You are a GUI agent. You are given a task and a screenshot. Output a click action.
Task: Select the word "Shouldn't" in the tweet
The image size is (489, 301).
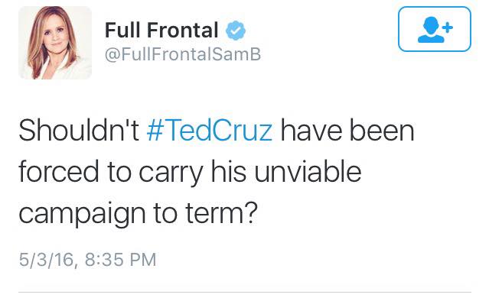click(79, 131)
